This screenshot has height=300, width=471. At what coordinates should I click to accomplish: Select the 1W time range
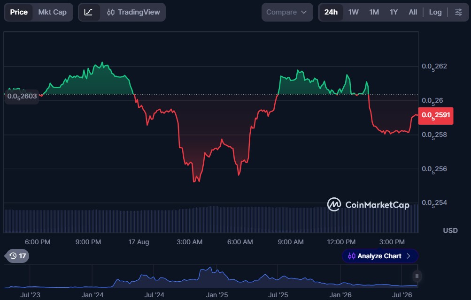353,12
